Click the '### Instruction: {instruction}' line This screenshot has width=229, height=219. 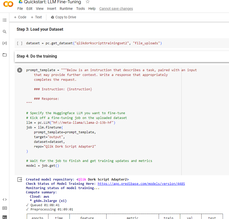pyautogui.click(x=63, y=89)
